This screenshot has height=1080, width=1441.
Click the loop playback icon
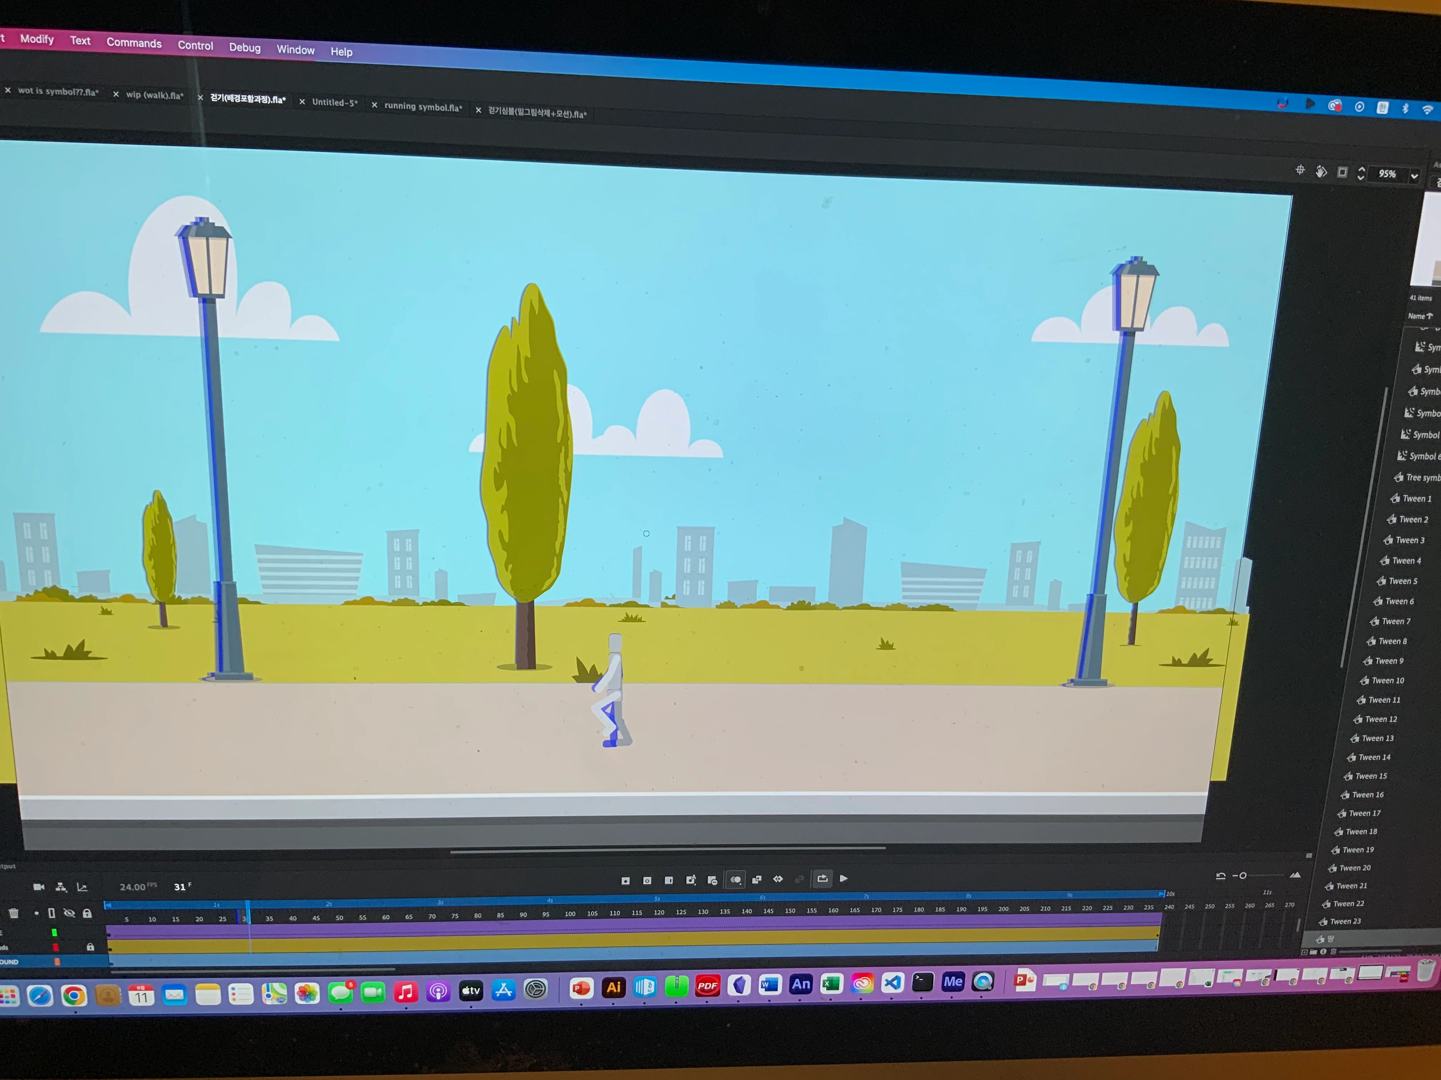pyautogui.click(x=822, y=879)
